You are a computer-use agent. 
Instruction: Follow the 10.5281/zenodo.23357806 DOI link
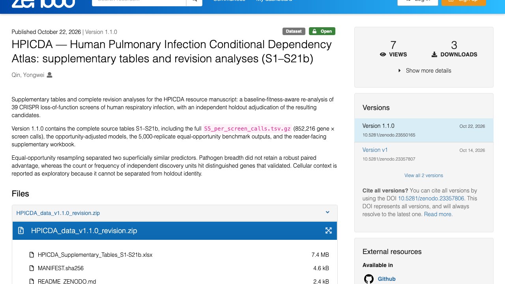(431, 198)
